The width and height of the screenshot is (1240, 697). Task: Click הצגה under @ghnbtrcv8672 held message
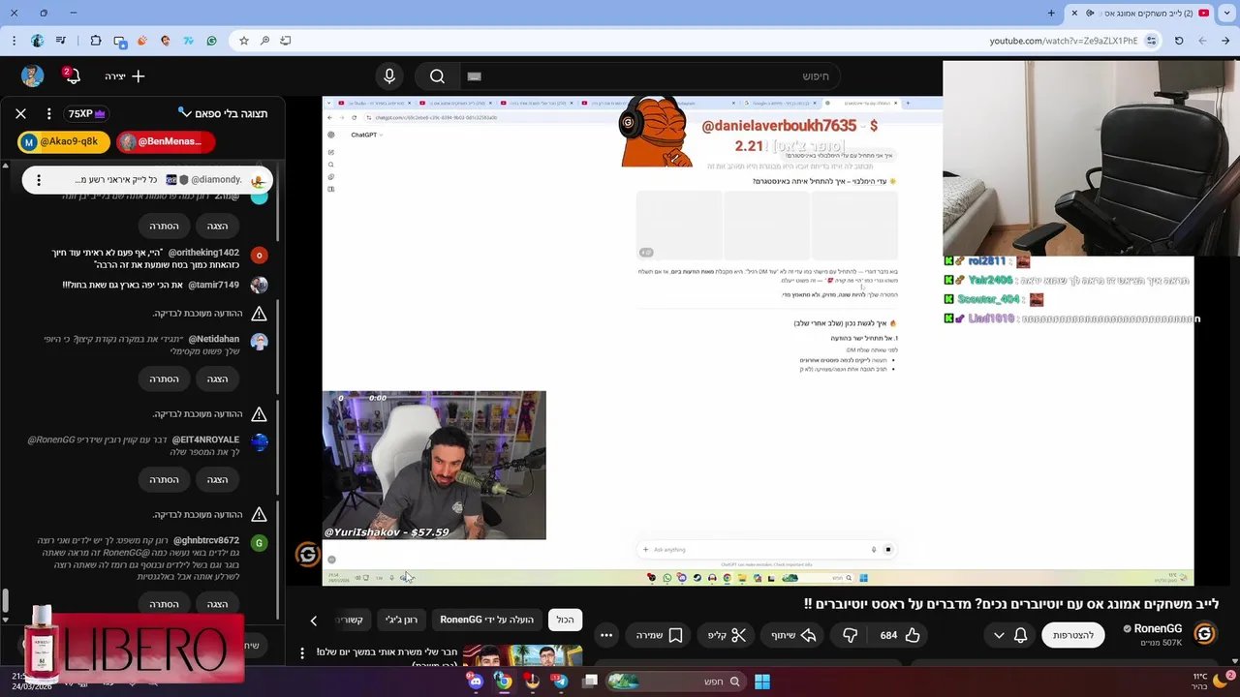point(217,604)
